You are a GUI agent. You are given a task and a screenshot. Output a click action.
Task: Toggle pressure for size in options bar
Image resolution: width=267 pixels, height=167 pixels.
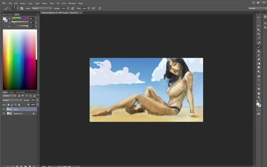(x=100, y=8)
